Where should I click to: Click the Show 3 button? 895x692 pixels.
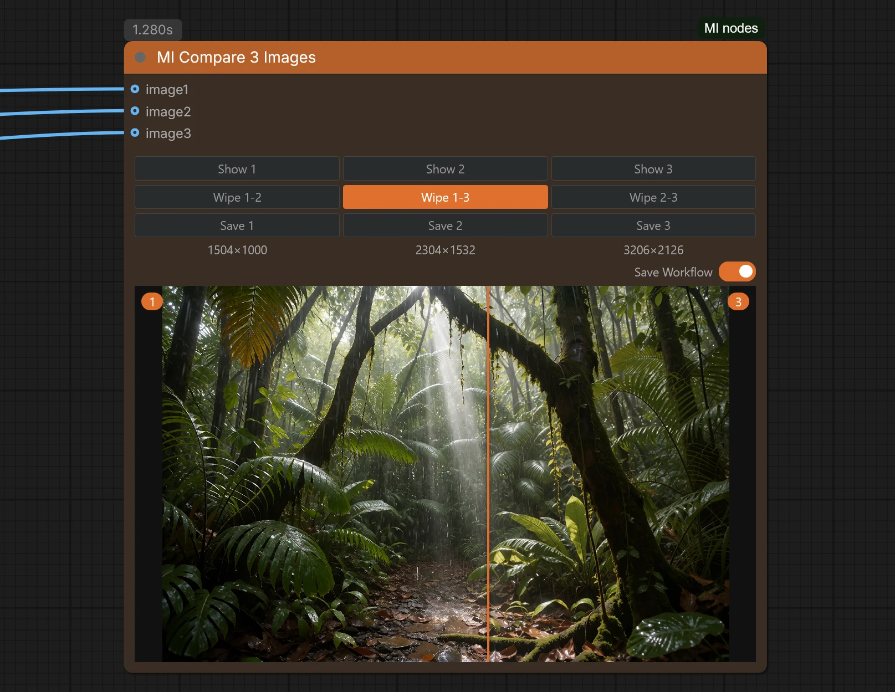point(653,169)
